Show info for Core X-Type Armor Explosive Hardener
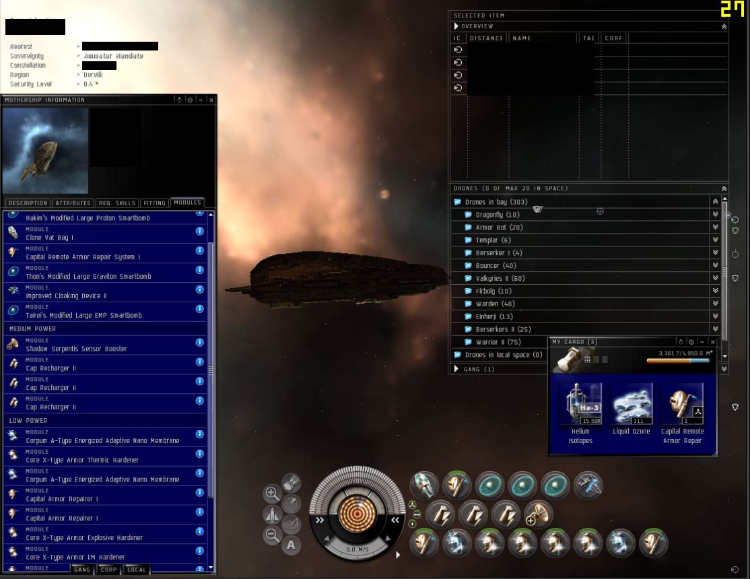Screen dimensions: 750x579 pyautogui.click(x=200, y=531)
